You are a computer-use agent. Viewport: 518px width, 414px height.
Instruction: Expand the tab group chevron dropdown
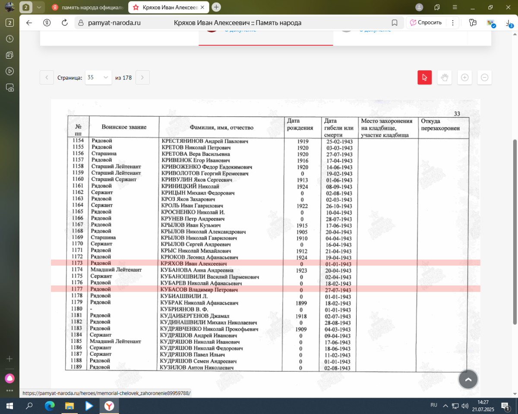[x=39, y=7]
